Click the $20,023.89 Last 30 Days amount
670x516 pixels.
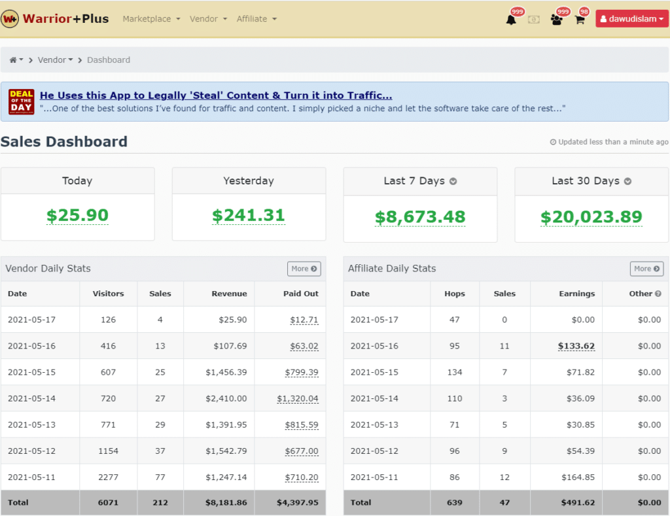pyautogui.click(x=591, y=217)
